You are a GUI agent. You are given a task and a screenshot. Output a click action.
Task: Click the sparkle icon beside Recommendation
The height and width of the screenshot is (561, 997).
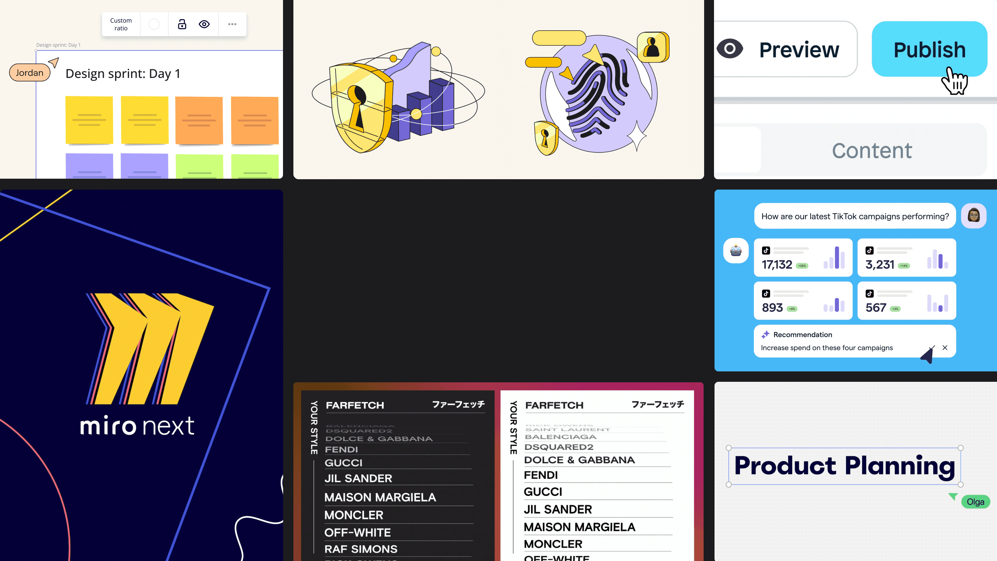[x=765, y=335]
